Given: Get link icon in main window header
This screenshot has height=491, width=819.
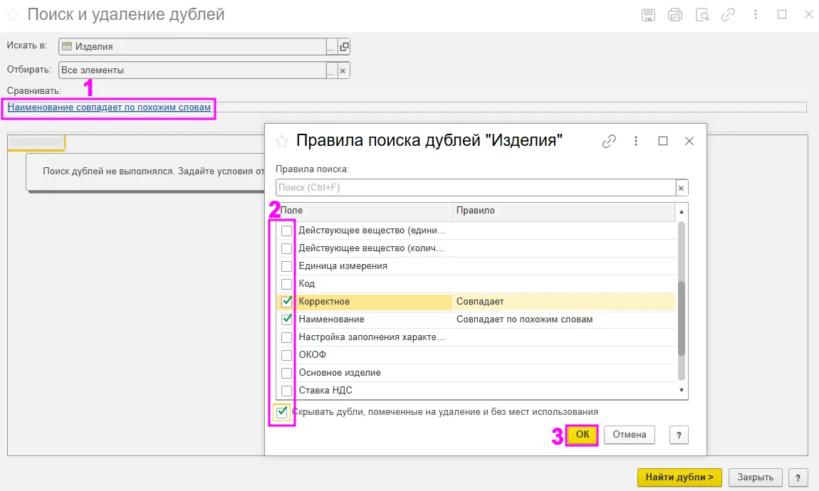Looking at the screenshot, I should [728, 15].
